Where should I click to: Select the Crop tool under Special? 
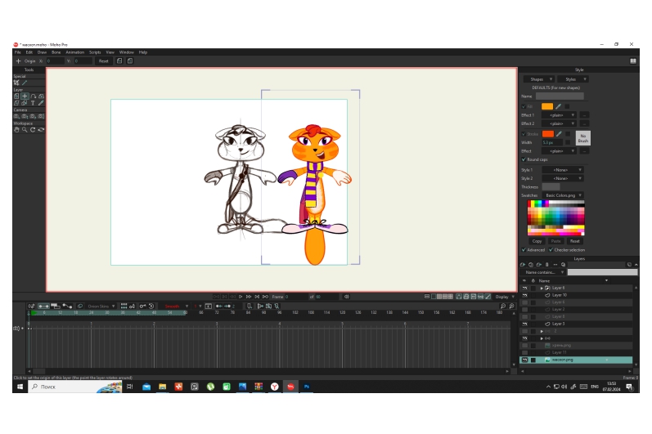click(x=16, y=83)
